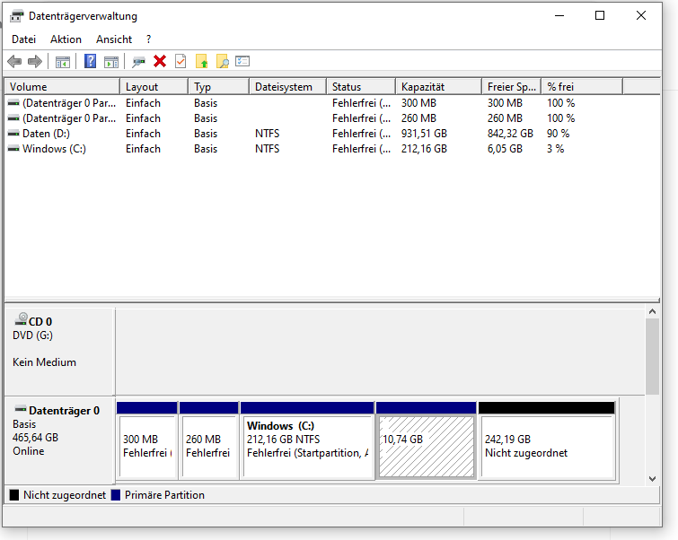
Task: Open the Datei menu
Action: tap(23, 39)
